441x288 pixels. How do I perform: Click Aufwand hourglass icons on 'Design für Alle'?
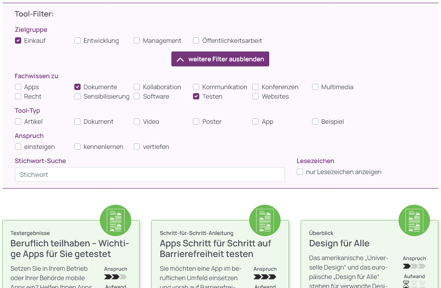[x=414, y=284]
